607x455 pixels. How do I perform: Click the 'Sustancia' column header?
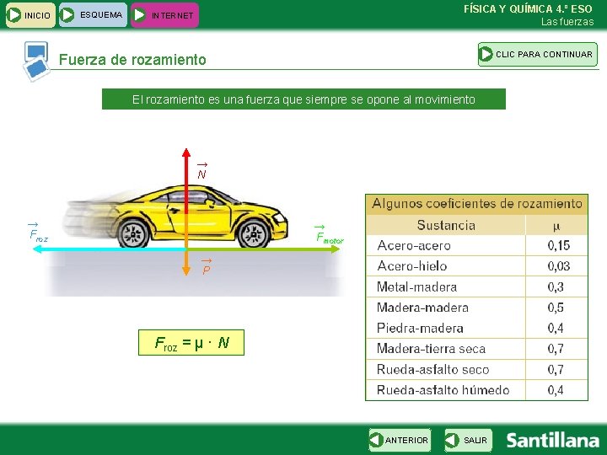(x=446, y=225)
